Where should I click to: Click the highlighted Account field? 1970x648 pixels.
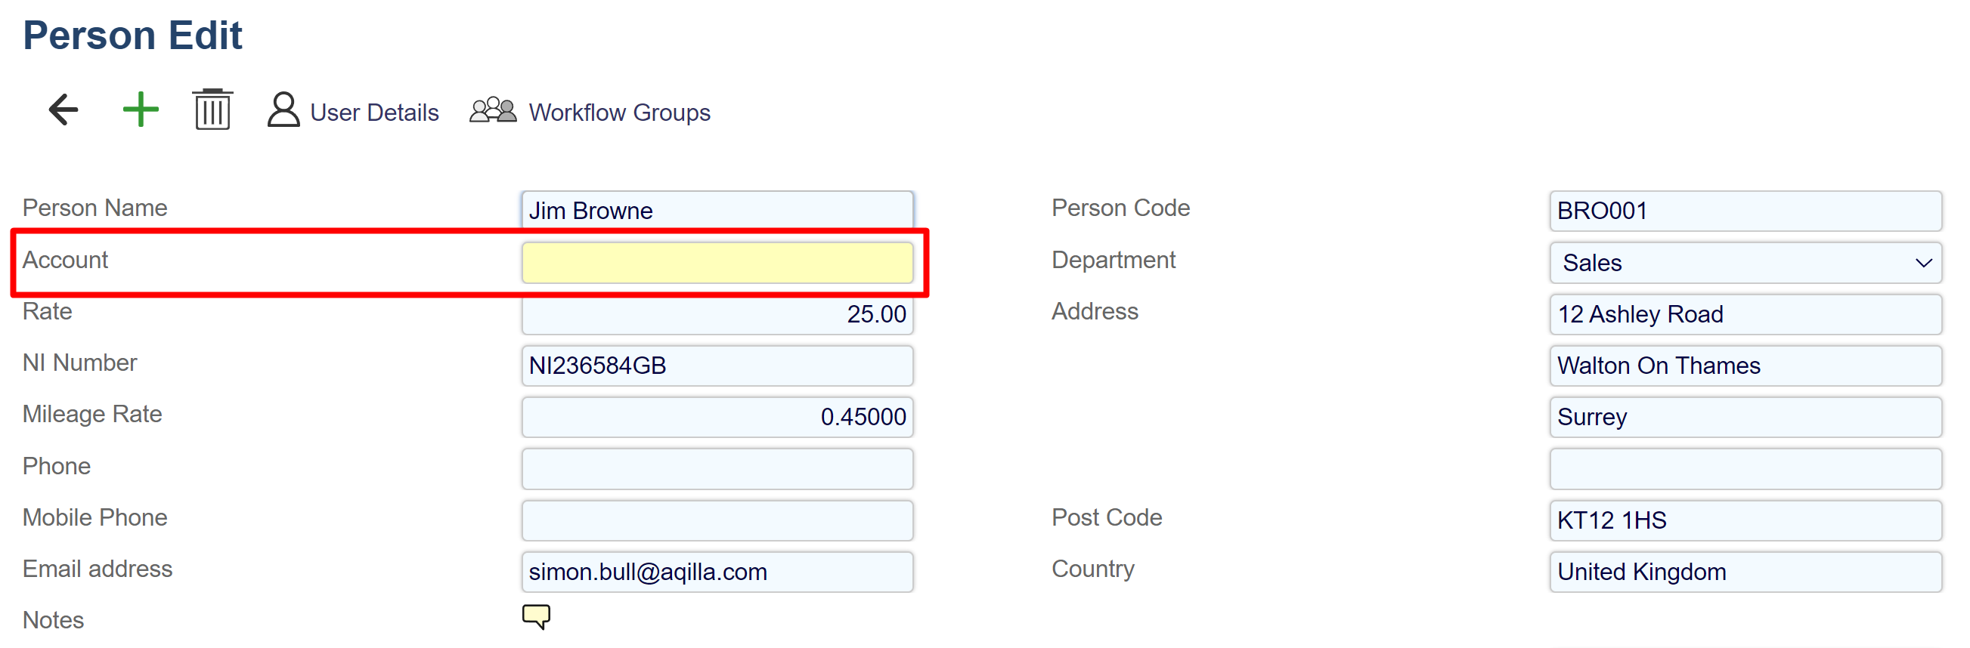717,263
